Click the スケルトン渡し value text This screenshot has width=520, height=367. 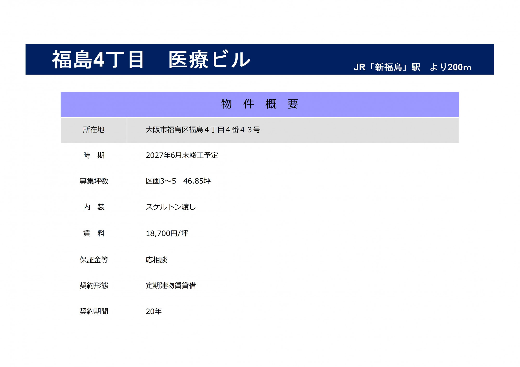click(171, 207)
